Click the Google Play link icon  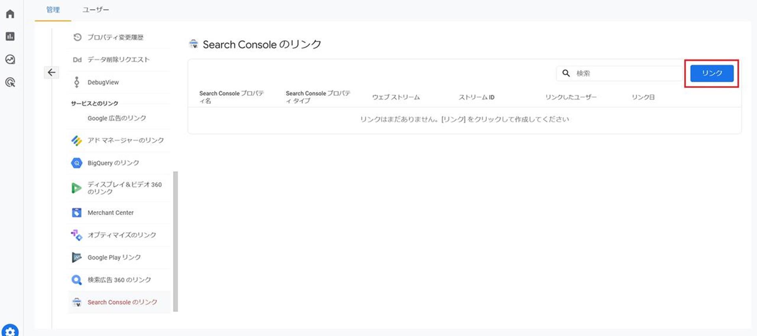[76, 258]
